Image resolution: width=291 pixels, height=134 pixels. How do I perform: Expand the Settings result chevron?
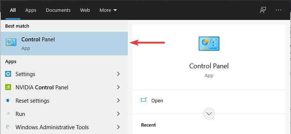pyautogui.click(x=118, y=74)
